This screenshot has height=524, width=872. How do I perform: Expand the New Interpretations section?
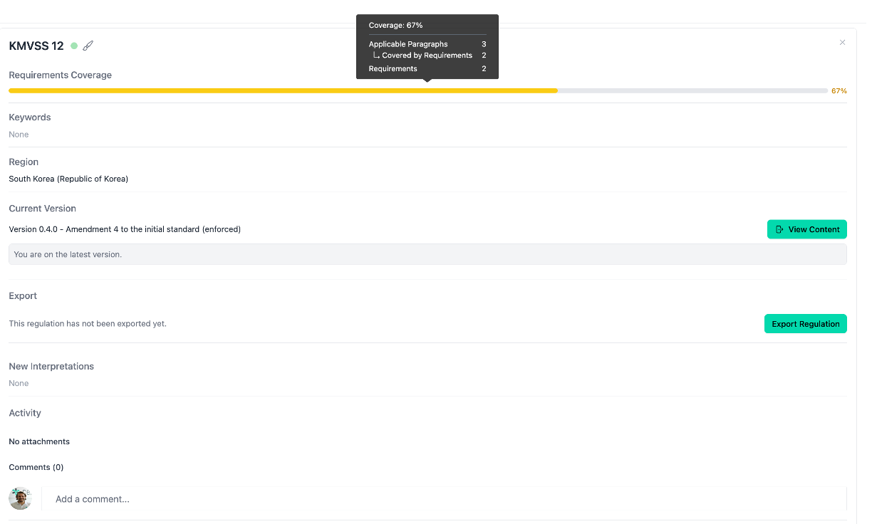point(51,366)
